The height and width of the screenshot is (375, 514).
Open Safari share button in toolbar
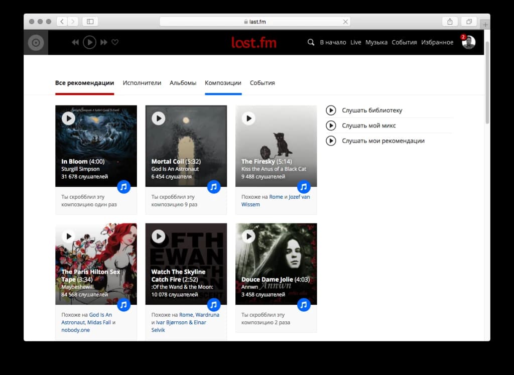tap(450, 22)
